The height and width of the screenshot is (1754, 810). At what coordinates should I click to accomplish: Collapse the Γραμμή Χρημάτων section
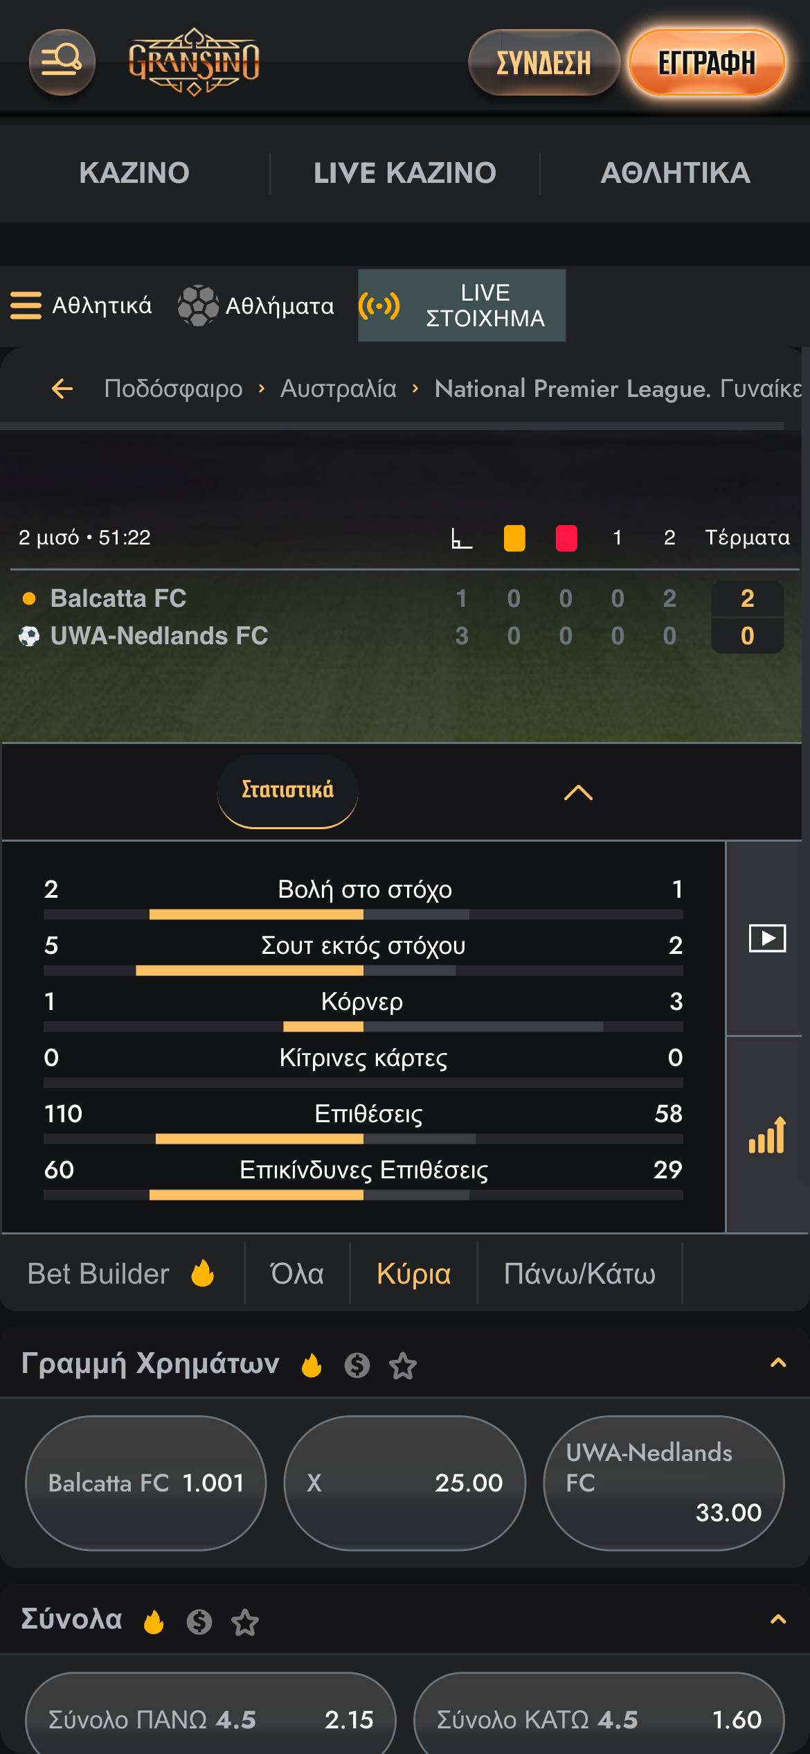pyautogui.click(x=778, y=1363)
